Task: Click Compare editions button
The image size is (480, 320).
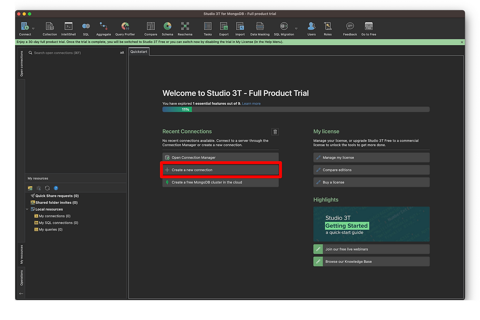Action: click(x=372, y=170)
